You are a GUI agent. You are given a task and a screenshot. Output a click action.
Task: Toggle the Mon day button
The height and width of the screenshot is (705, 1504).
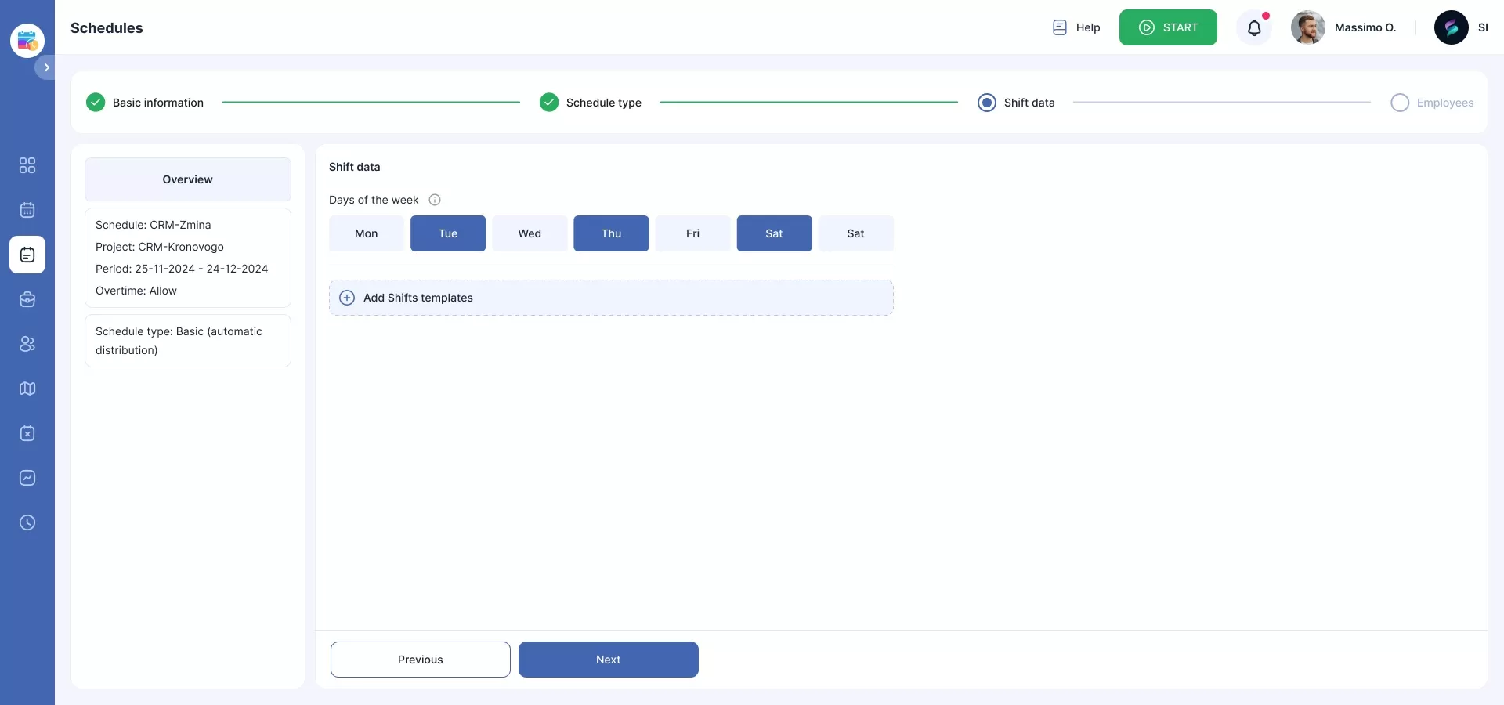coord(366,233)
